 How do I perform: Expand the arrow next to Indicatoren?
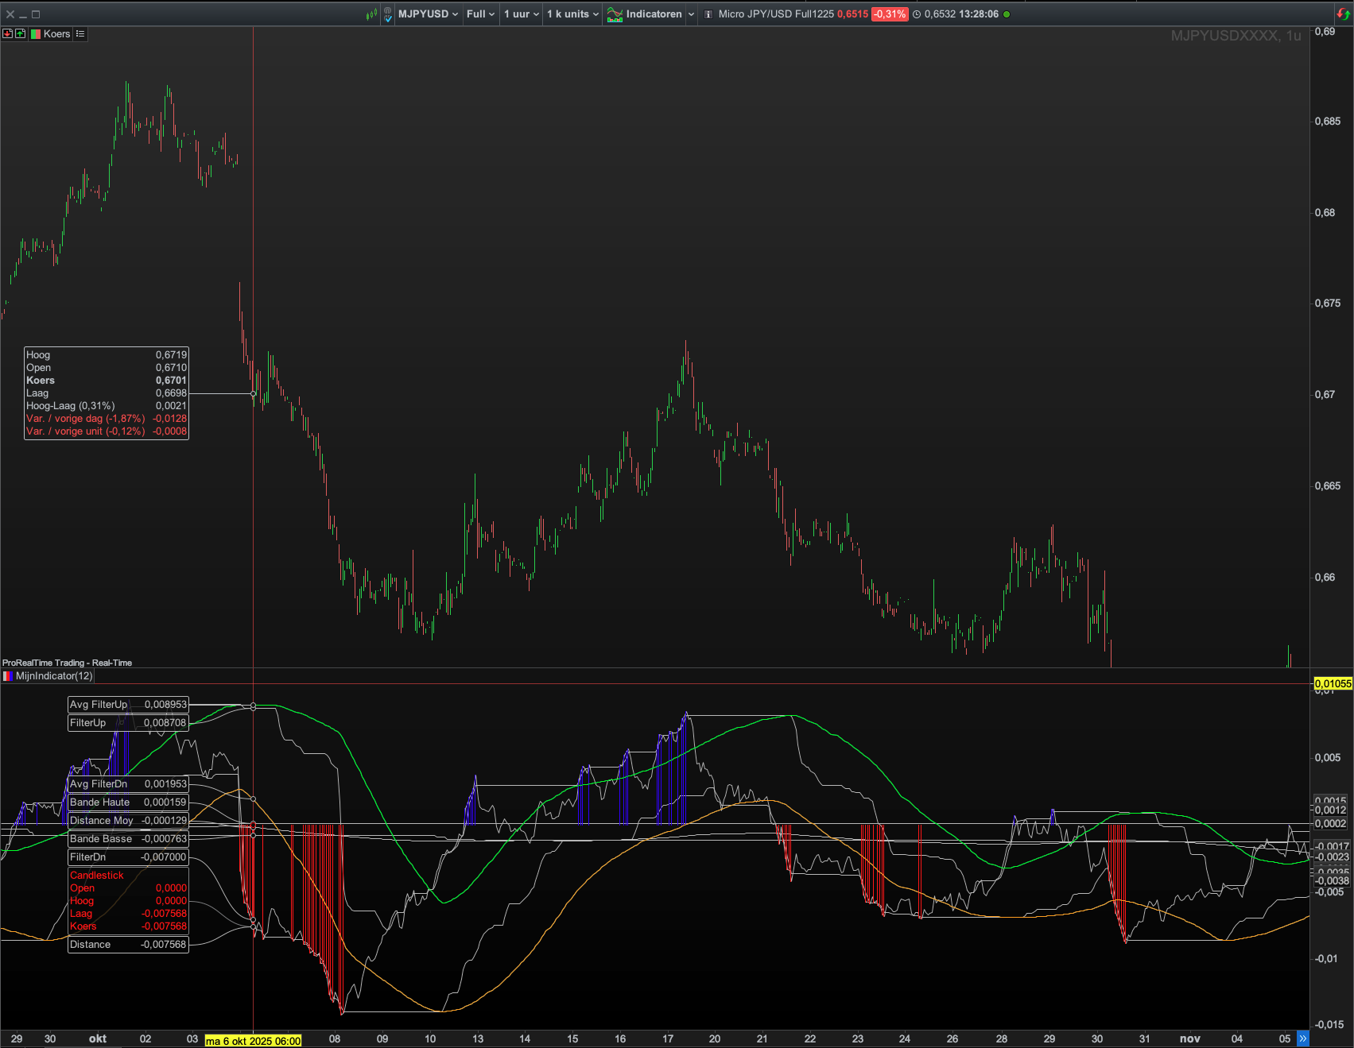(x=691, y=14)
